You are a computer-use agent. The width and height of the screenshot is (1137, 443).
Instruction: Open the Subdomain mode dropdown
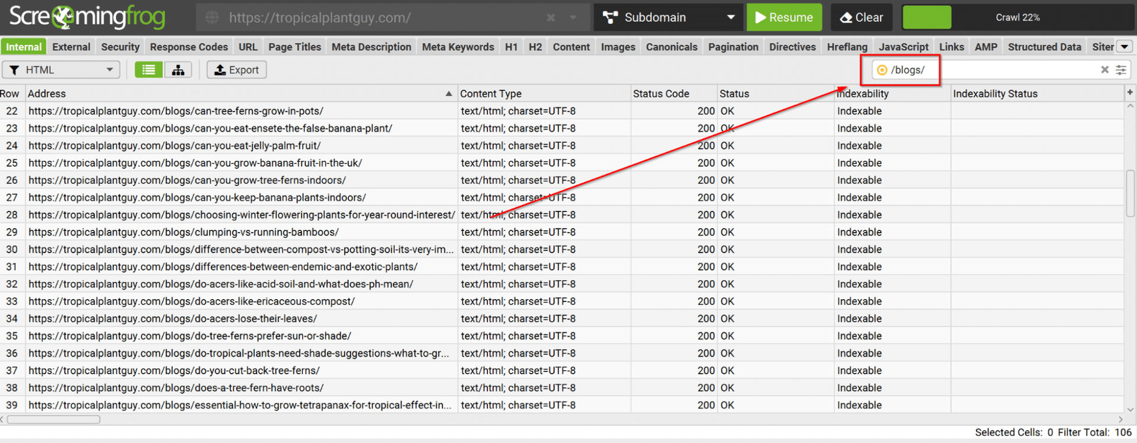tap(669, 17)
